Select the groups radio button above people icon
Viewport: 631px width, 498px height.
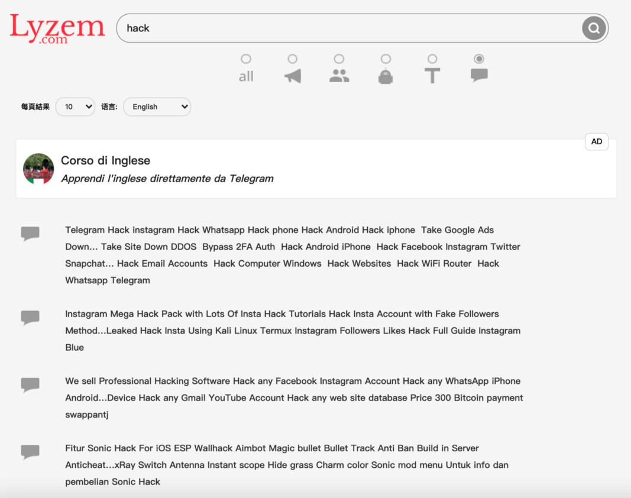click(x=339, y=59)
